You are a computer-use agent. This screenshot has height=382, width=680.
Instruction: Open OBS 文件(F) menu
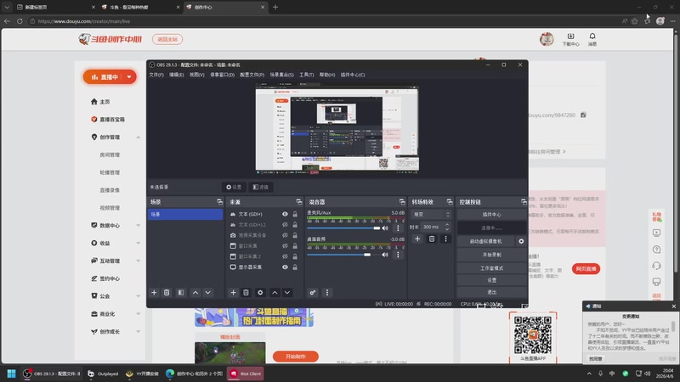156,75
